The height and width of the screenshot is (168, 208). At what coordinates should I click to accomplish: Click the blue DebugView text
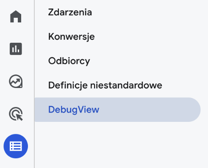pyautogui.click(x=74, y=110)
